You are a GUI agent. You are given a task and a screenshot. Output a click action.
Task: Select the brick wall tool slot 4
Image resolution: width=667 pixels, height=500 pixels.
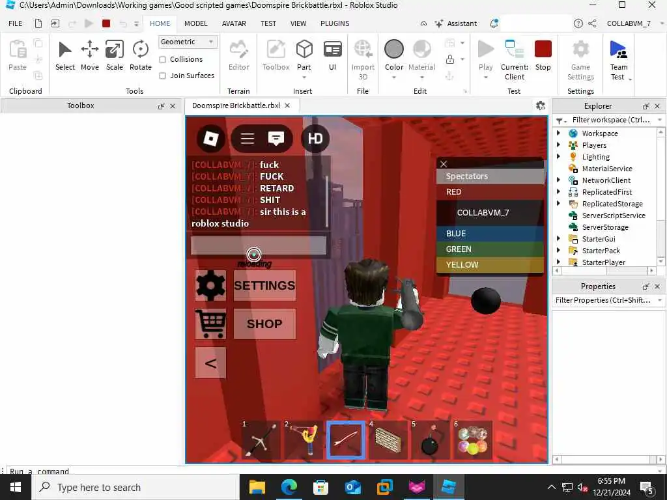(388, 440)
